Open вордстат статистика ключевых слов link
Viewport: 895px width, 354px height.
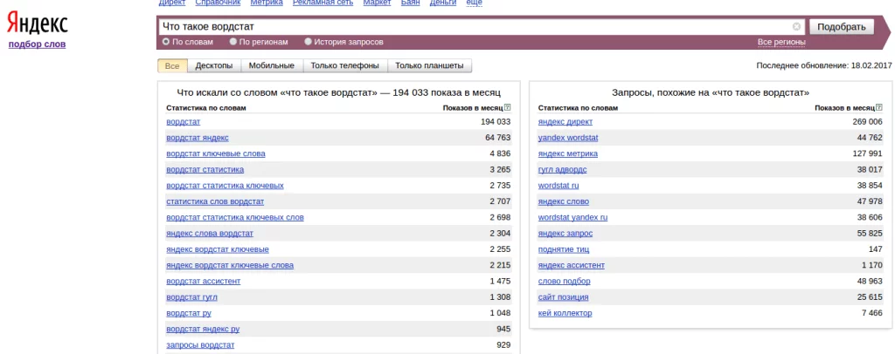[235, 217]
